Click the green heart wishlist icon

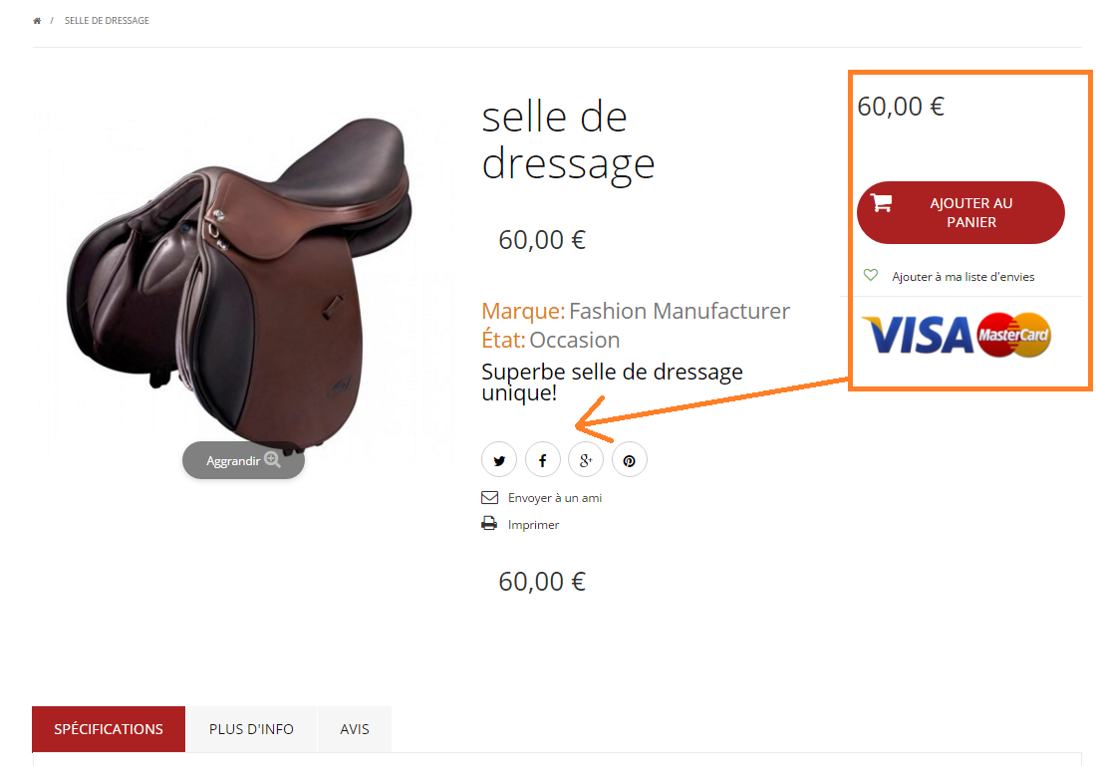[870, 275]
